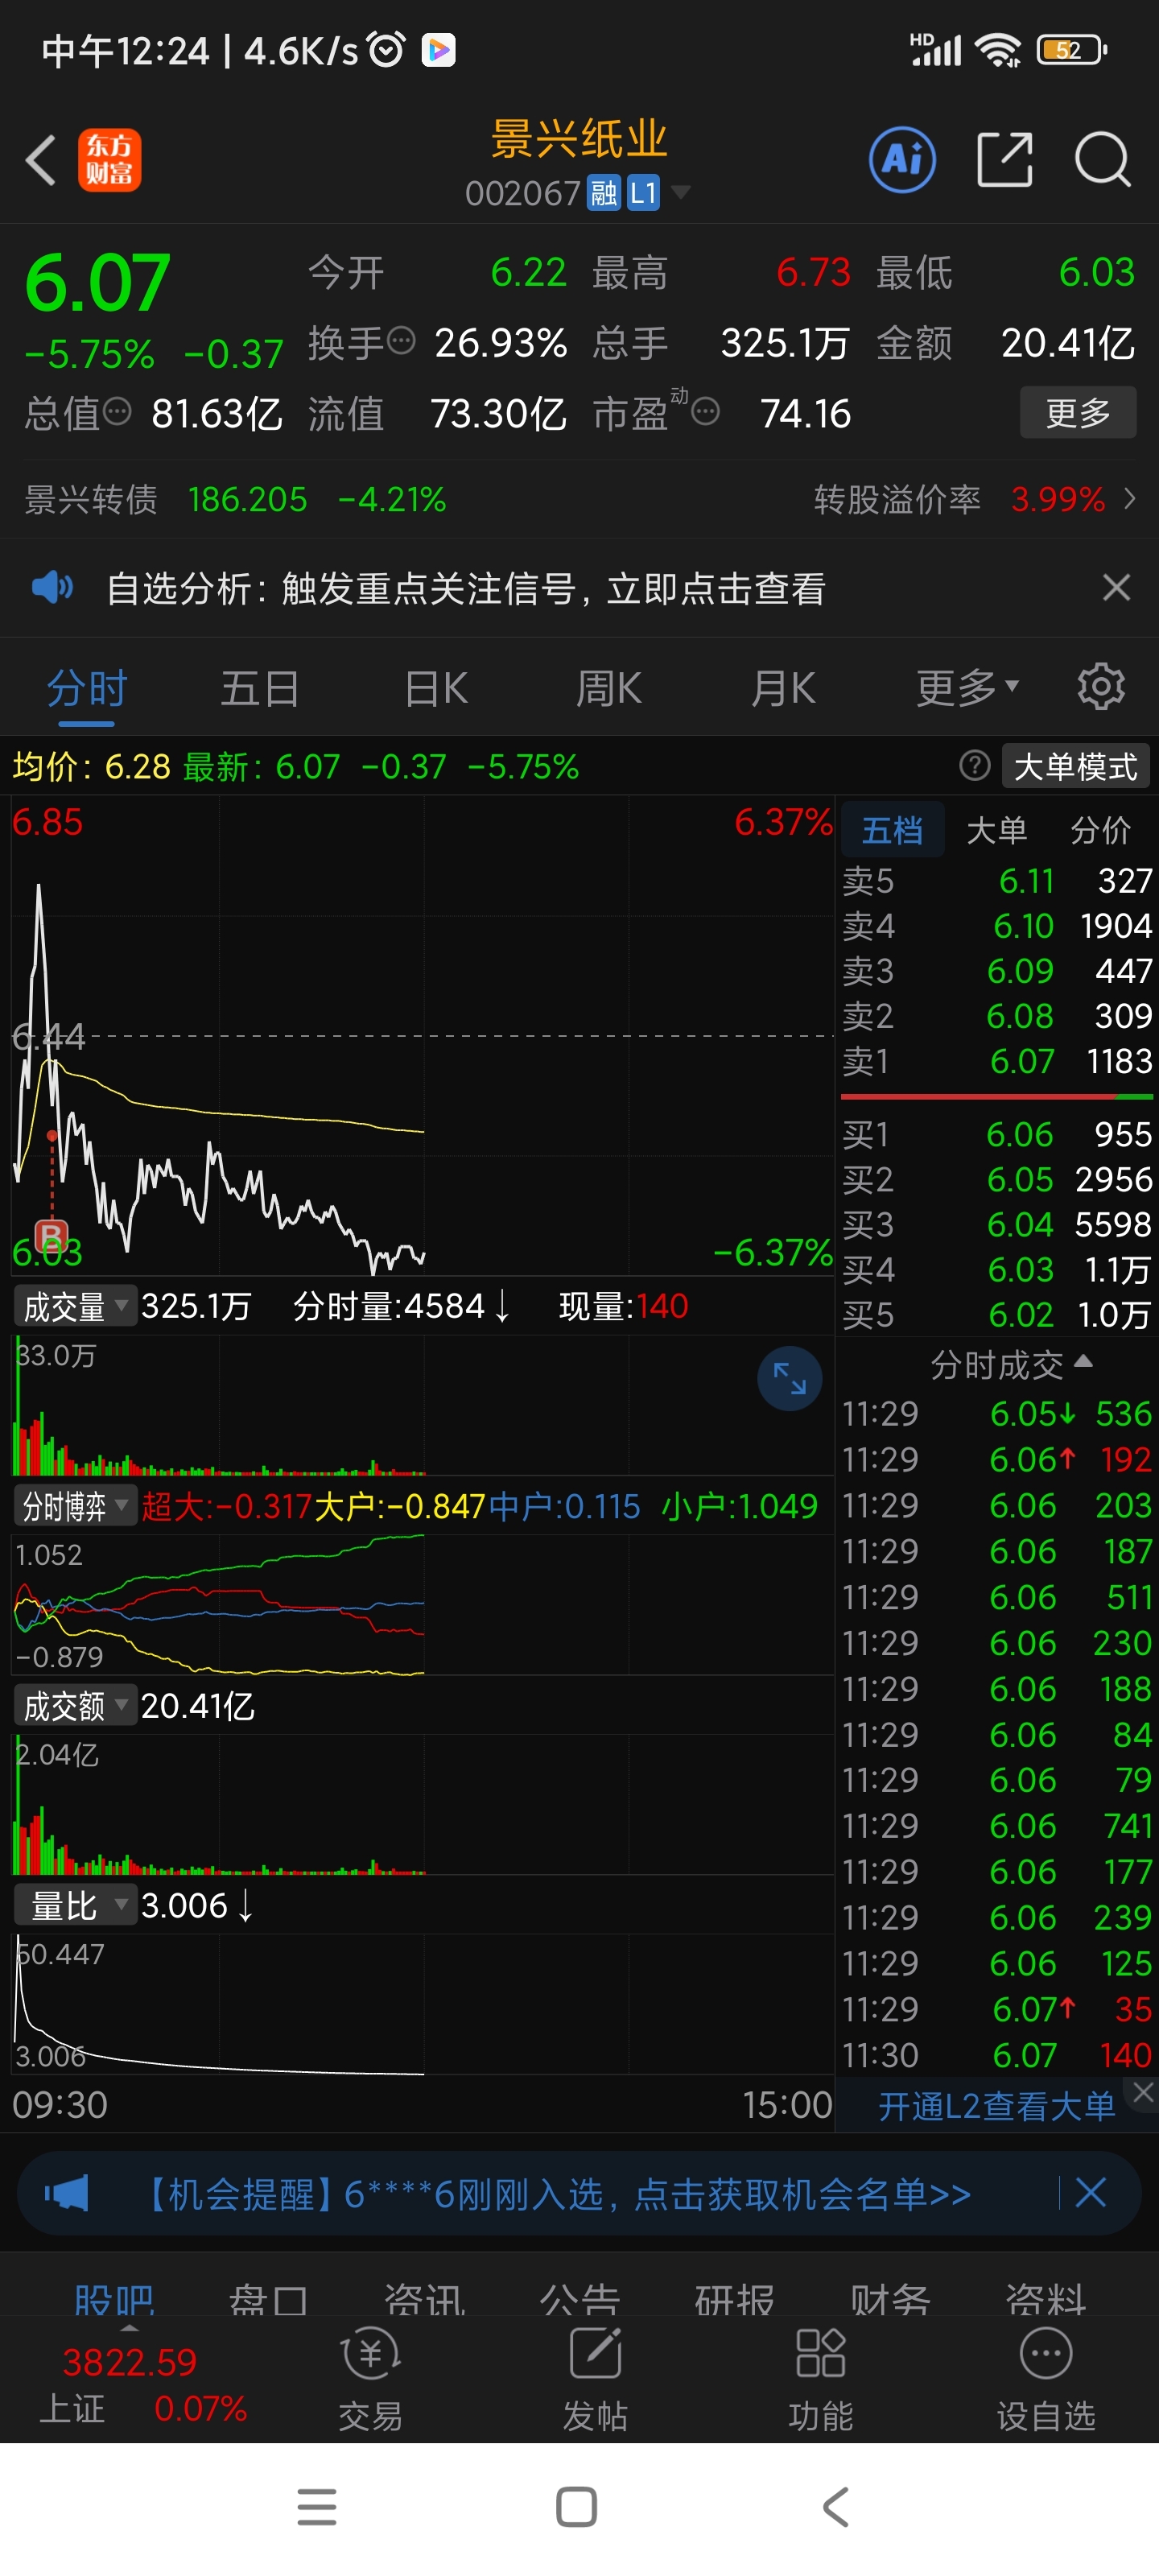Screen dimensions: 1159x2576
Task: Open the 财务 bottom tab
Action: click(x=890, y=2298)
